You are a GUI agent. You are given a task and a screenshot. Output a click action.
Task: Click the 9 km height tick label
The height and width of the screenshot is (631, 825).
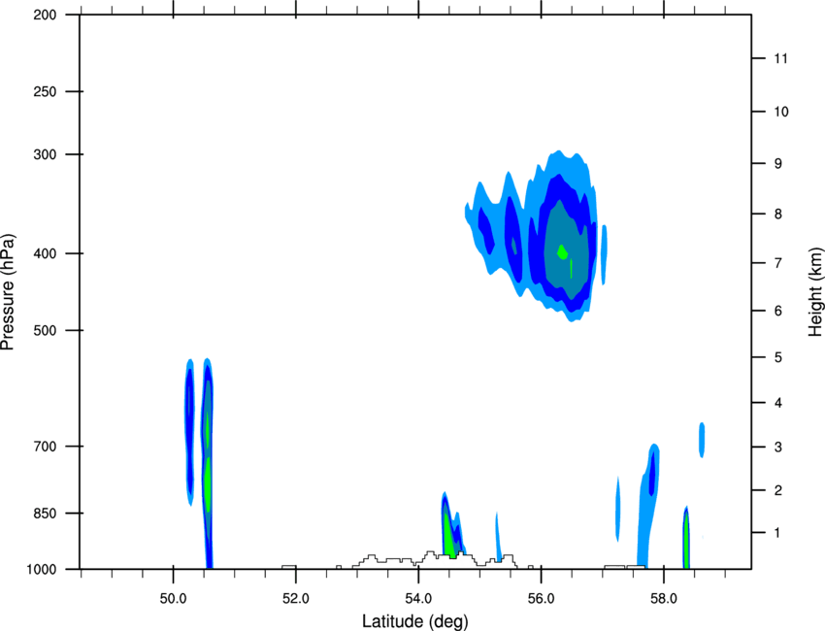778,164
